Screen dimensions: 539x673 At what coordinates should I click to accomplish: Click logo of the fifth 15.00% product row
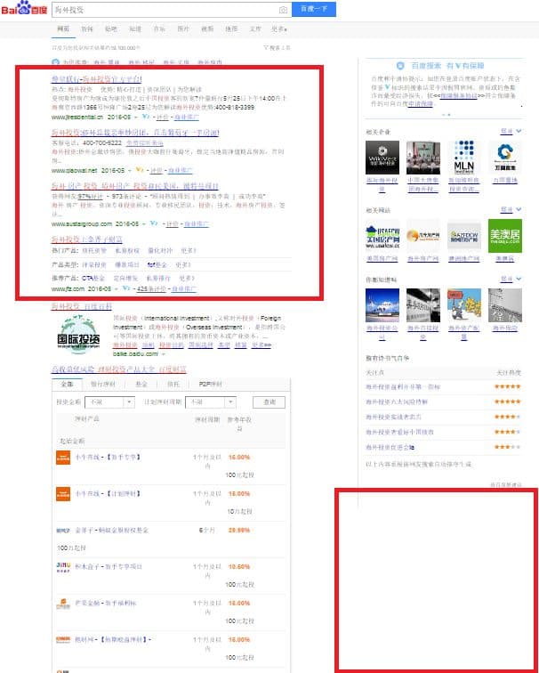click(x=63, y=604)
